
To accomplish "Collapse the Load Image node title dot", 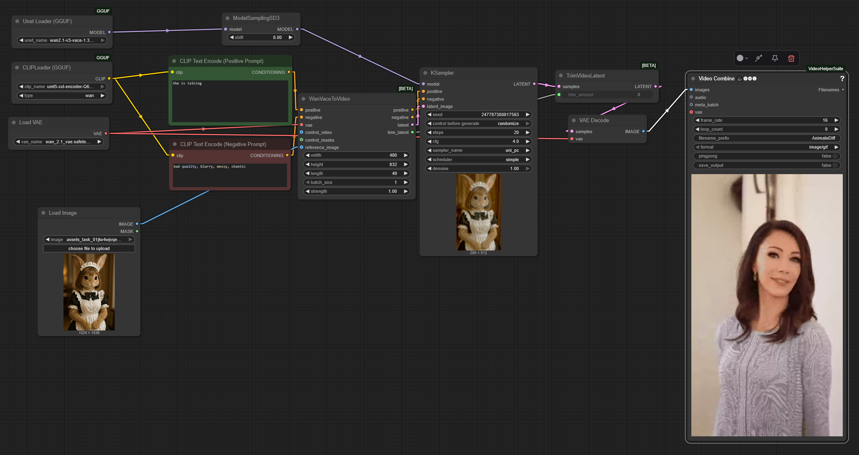I will (x=43, y=213).
